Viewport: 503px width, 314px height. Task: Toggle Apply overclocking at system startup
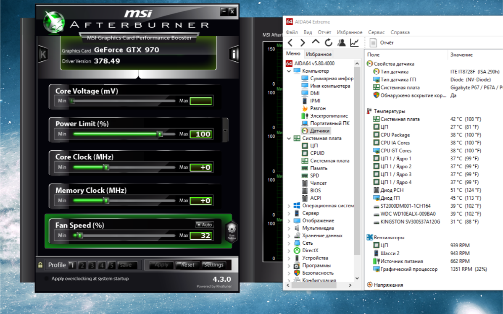(47, 278)
